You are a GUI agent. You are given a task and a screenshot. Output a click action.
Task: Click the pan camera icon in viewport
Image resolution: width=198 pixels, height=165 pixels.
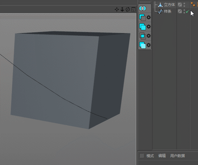point(117,10)
